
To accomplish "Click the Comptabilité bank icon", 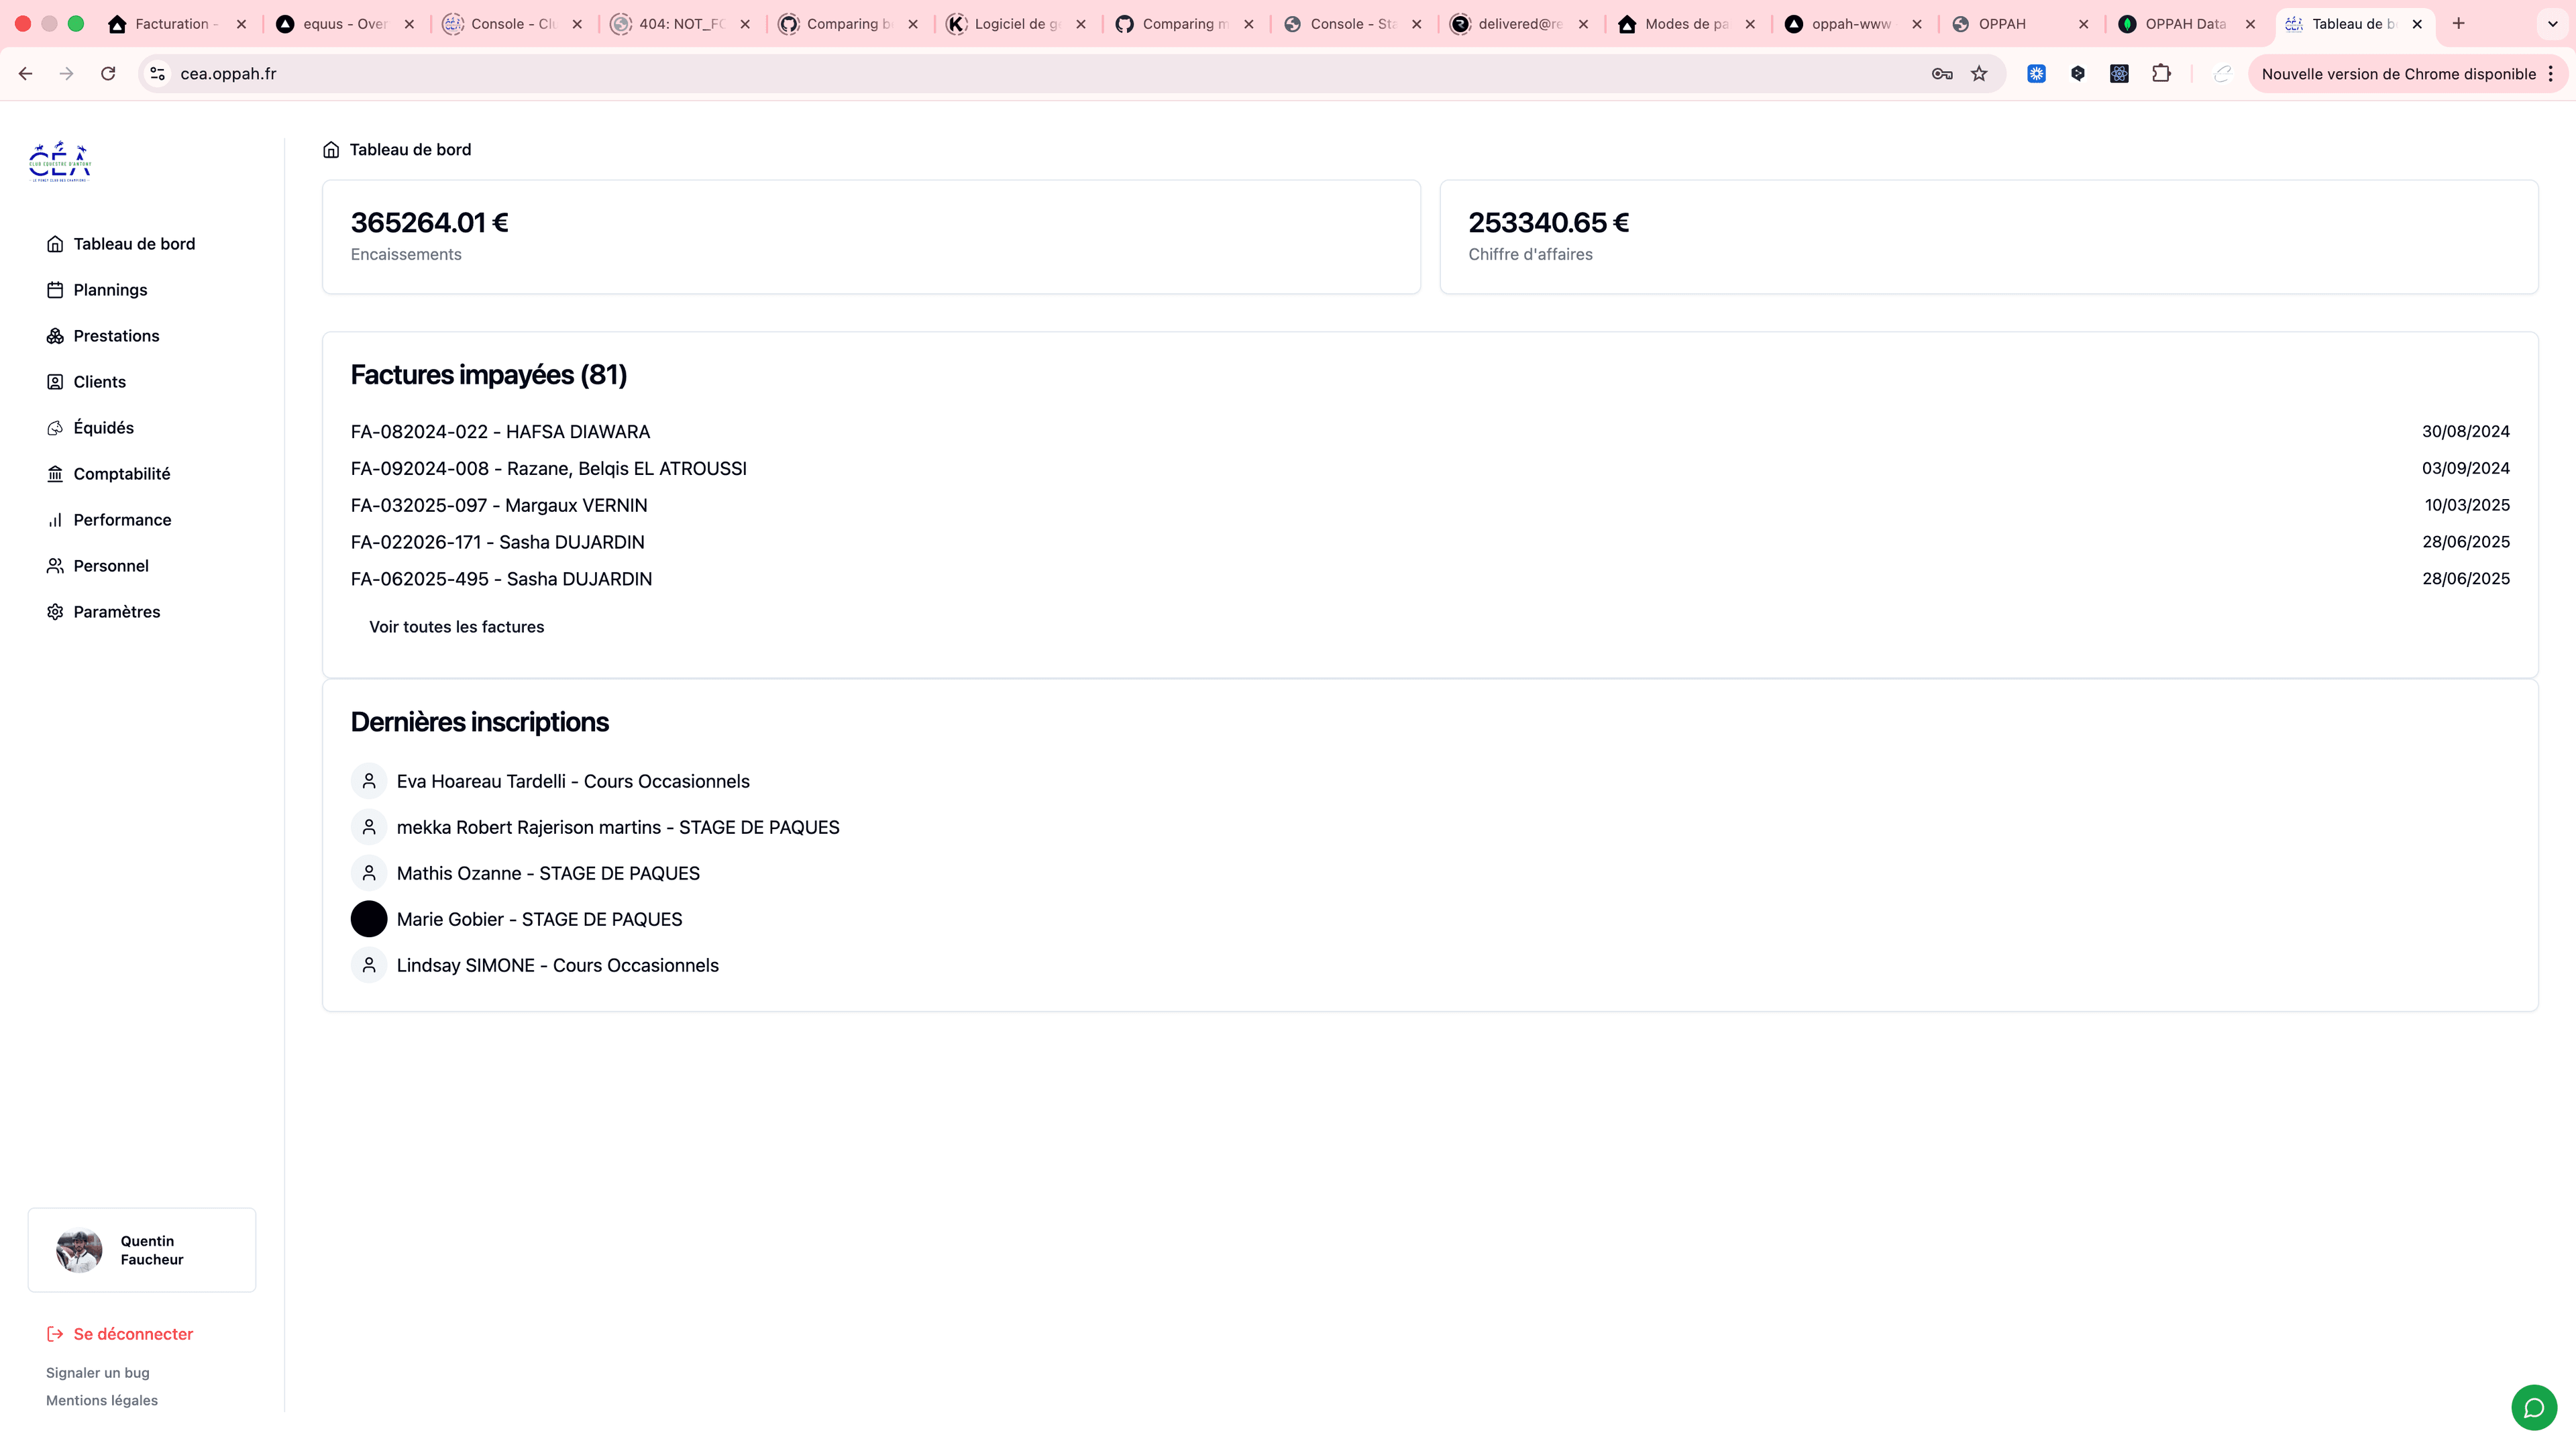I will (x=55, y=474).
